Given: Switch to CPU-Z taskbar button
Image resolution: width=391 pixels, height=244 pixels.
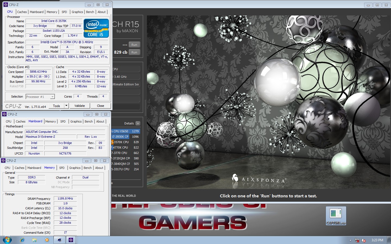Looking at the screenshot, I should (x=71, y=240).
